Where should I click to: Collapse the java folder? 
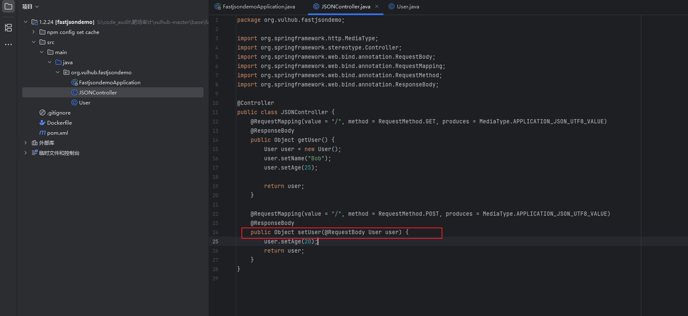[x=50, y=62]
